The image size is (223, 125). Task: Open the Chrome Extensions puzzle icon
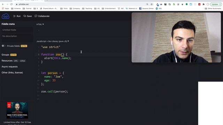203,5
